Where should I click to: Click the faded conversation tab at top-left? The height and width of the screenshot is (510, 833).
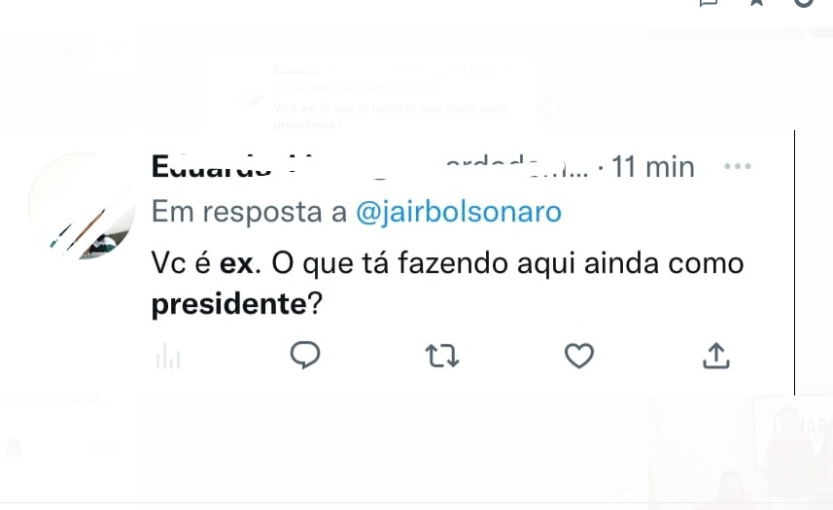(44, 50)
